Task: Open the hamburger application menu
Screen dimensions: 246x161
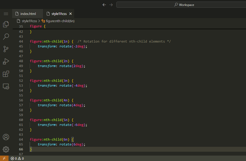Action: pyautogui.click(x=6, y=14)
